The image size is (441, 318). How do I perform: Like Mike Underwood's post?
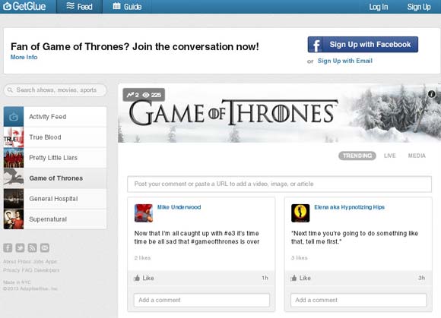(x=144, y=278)
